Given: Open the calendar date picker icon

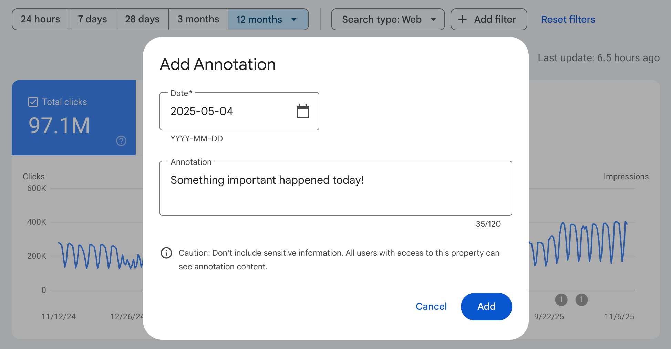Looking at the screenshot, I should tap(302, 111).
